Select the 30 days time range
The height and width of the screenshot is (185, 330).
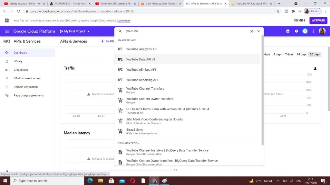(315, 54)
